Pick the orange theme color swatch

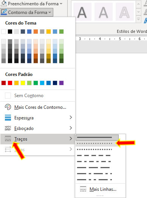point(36,32)
